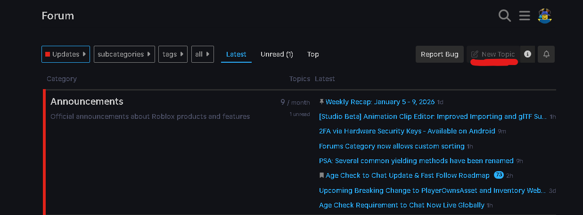Screen dimensions: 583x215
Task: Open the subcategories dropdown
Action: [x=124, y=54]
